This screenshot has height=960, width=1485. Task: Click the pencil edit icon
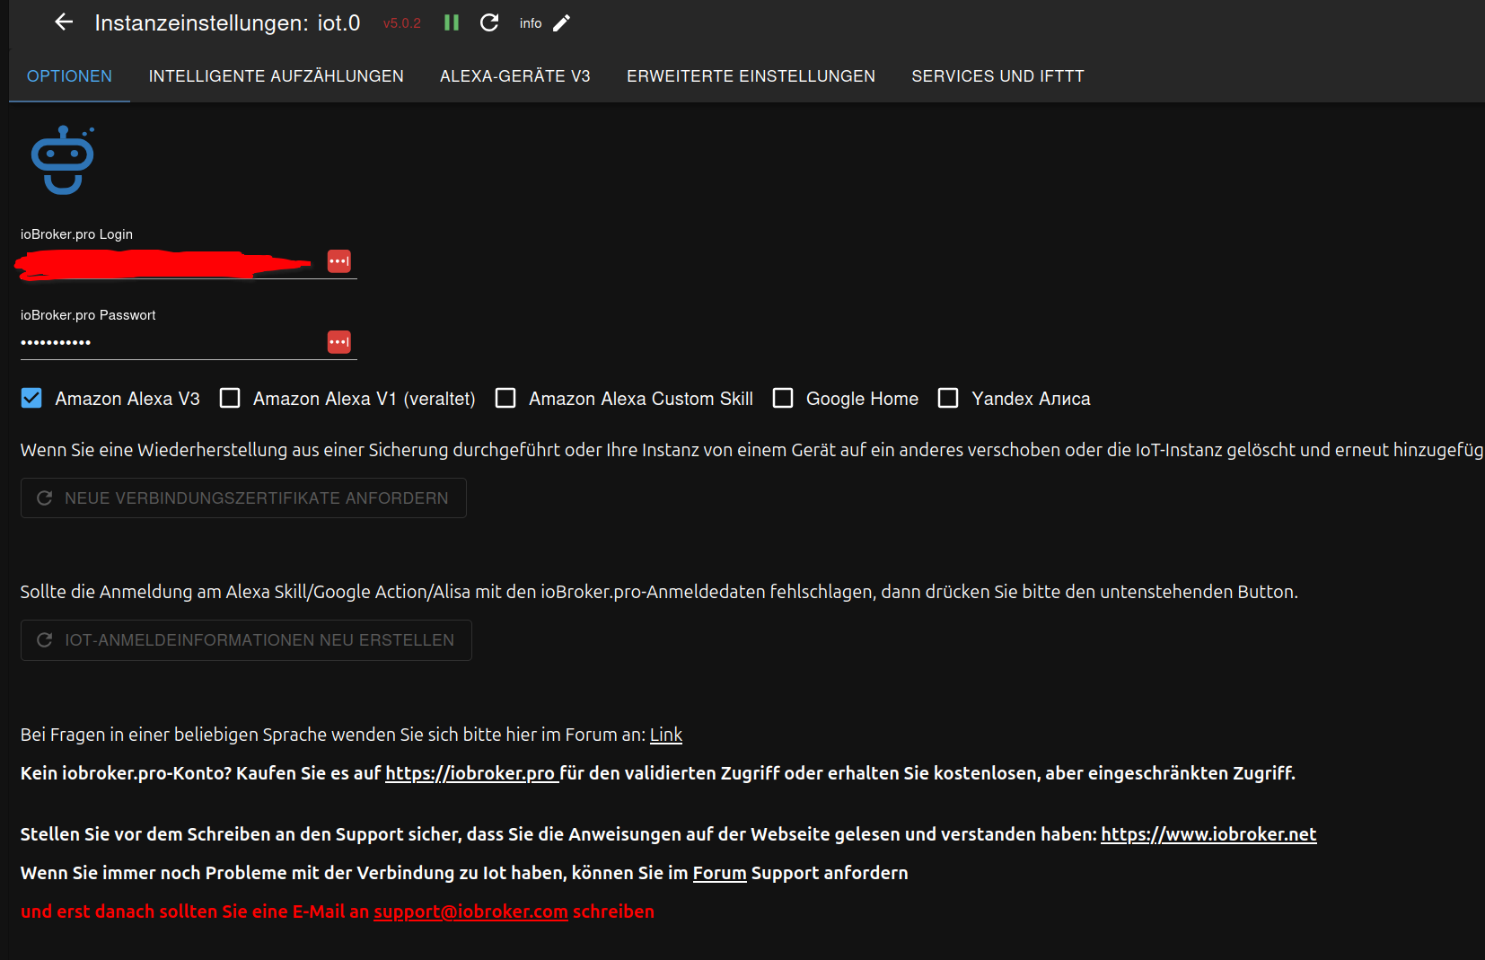(x=562, y=23)
